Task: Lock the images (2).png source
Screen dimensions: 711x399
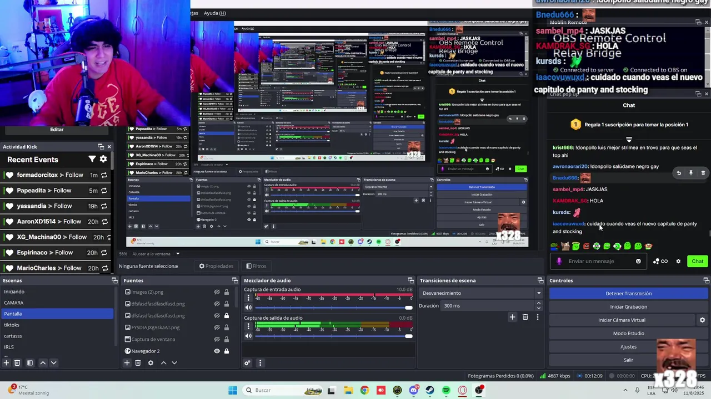Action: pyautogui.click(x=227, y=292)
